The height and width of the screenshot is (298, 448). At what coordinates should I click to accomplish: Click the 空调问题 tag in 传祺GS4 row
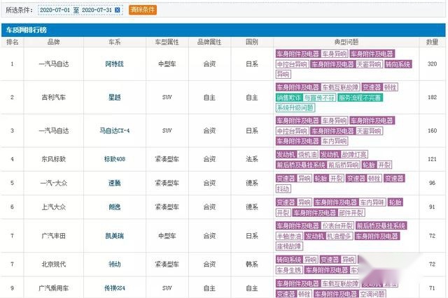click(372, 294)
